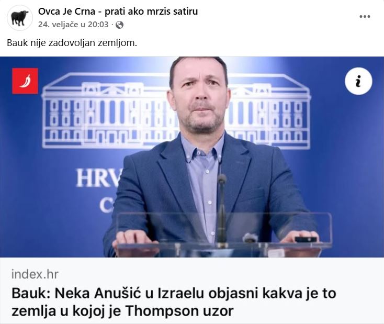Screen dimensions: 384x324
Task: Click the white letter 'C' on the backdrop
Action: pos(106,205)
